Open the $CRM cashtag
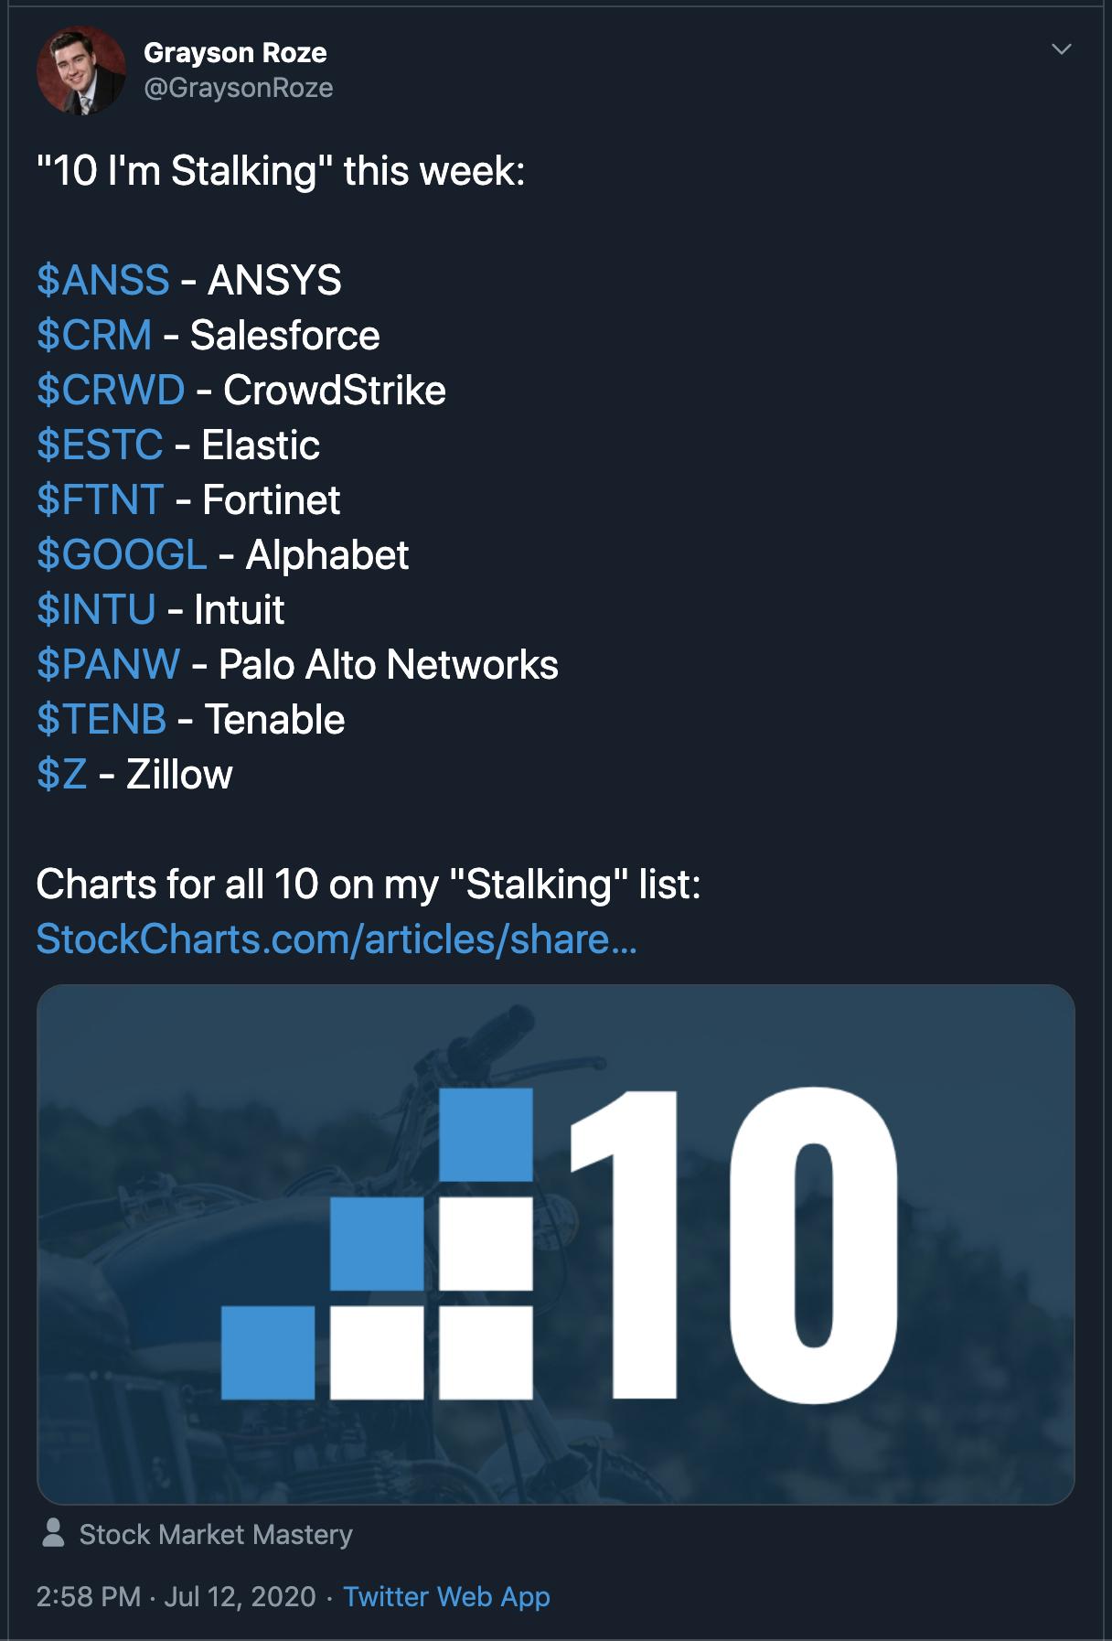The height and width of the screenshot is (1641, 1112). 94,335
